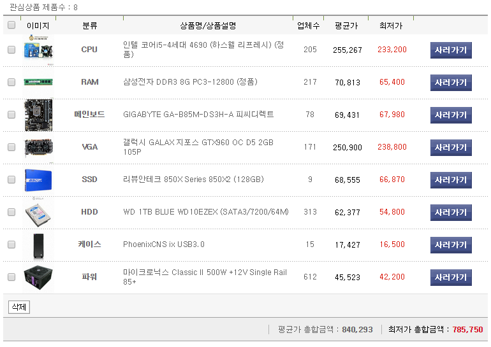Open PhoenixCNS ix USB3.0 product link
Screen dimensions: 491x347
[x=163, y=244]
